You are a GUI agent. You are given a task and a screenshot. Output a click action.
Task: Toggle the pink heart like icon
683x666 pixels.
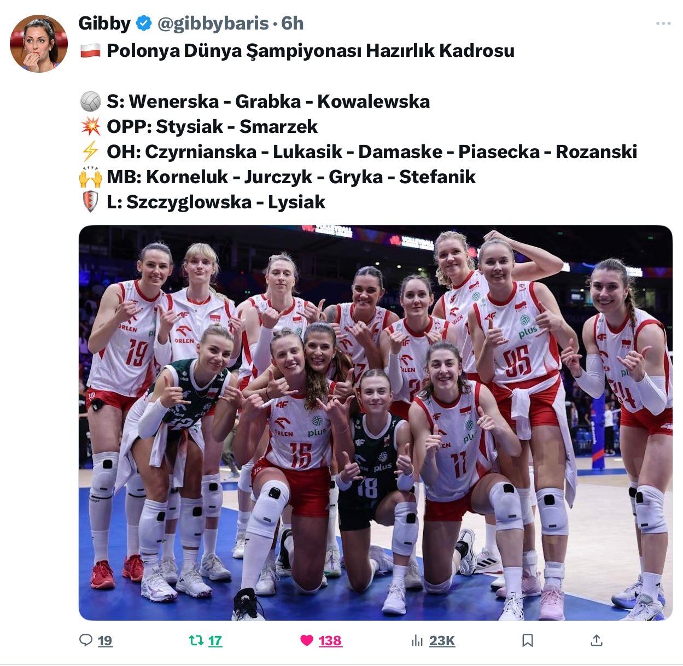tap(307, 640)
